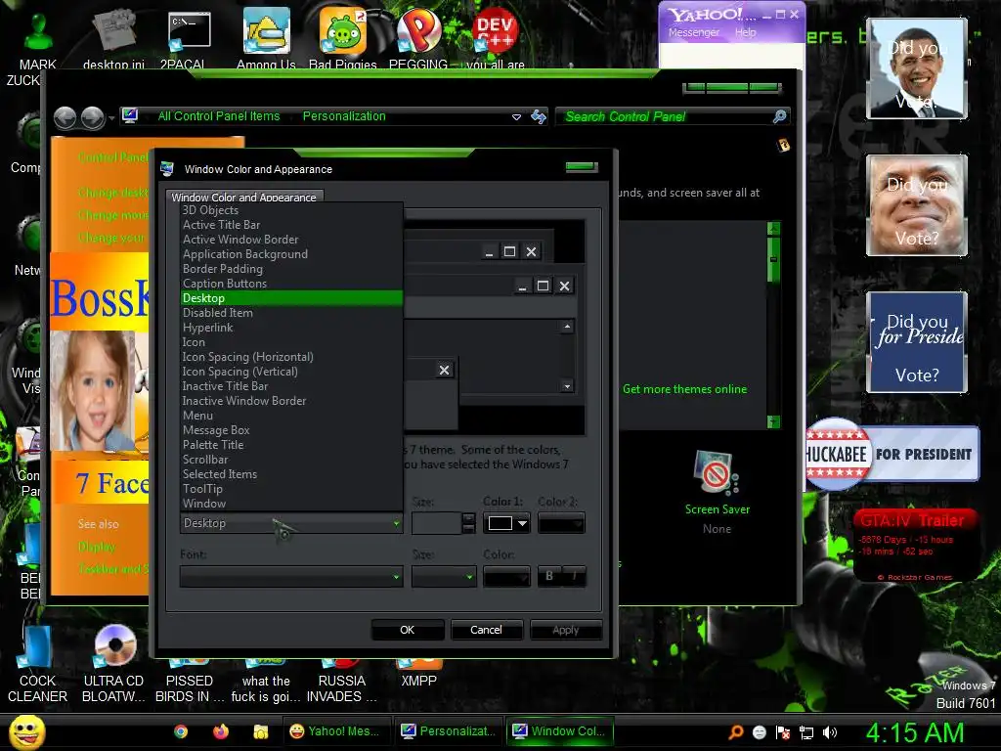1001x751 pixels.
Task: Pick Application Background from the list
Action: tap(291, 254)
